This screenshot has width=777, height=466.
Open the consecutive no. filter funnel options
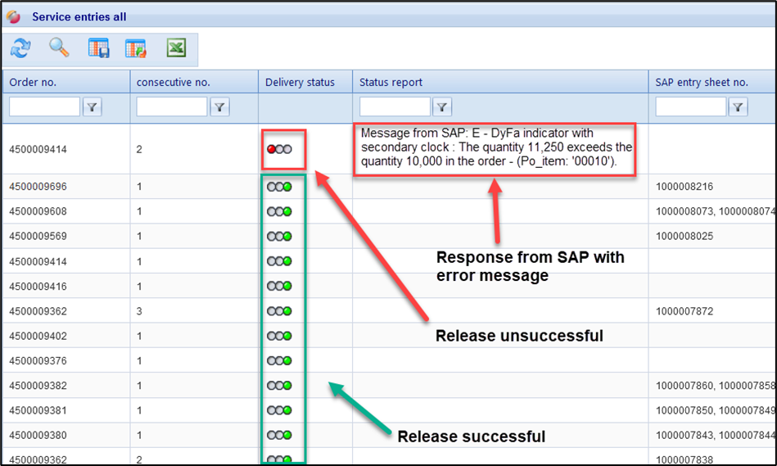(219, 106)
